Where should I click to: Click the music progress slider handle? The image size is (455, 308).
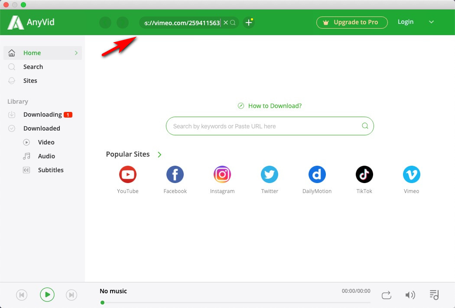tap(102, 303)
